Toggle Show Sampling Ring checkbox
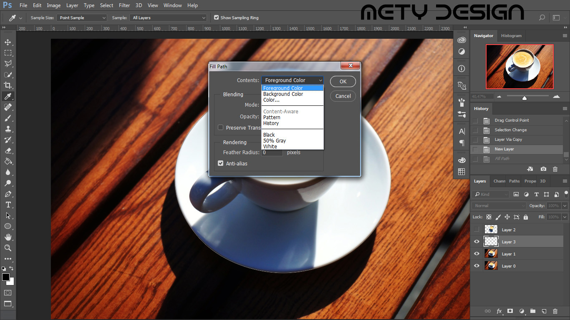The image size is (570, 320). [x=216, y=17]
